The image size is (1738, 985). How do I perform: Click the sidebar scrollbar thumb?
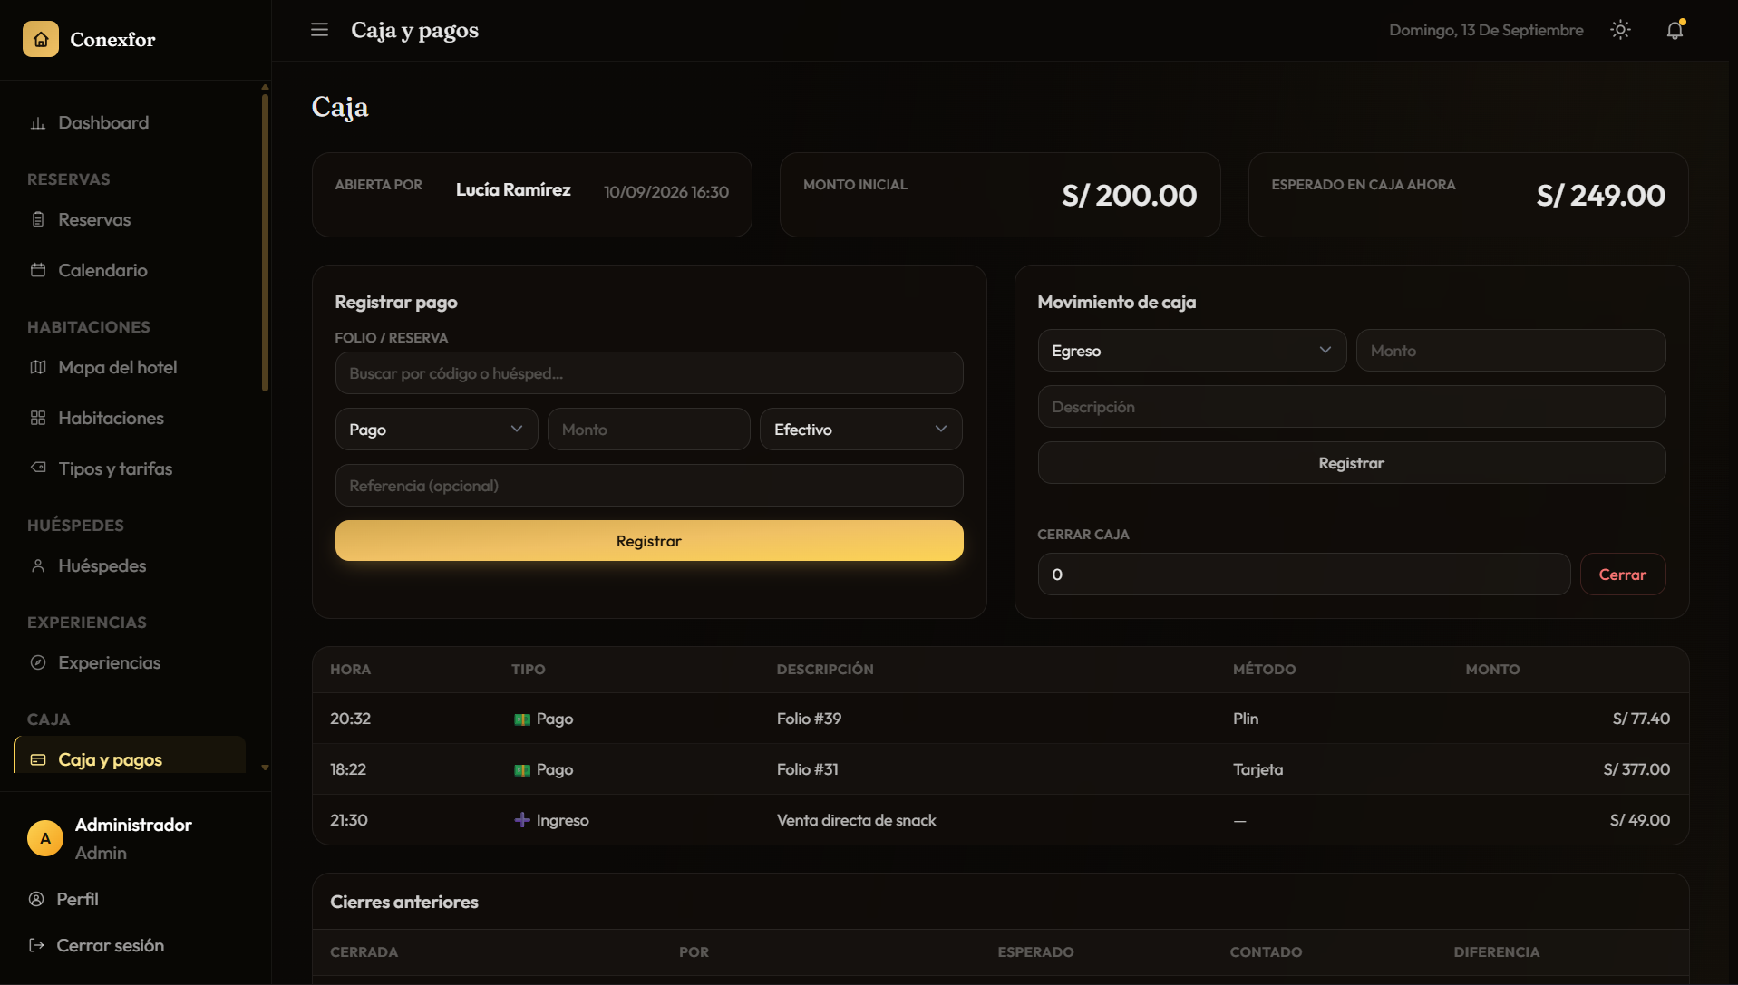pos(265,242)
